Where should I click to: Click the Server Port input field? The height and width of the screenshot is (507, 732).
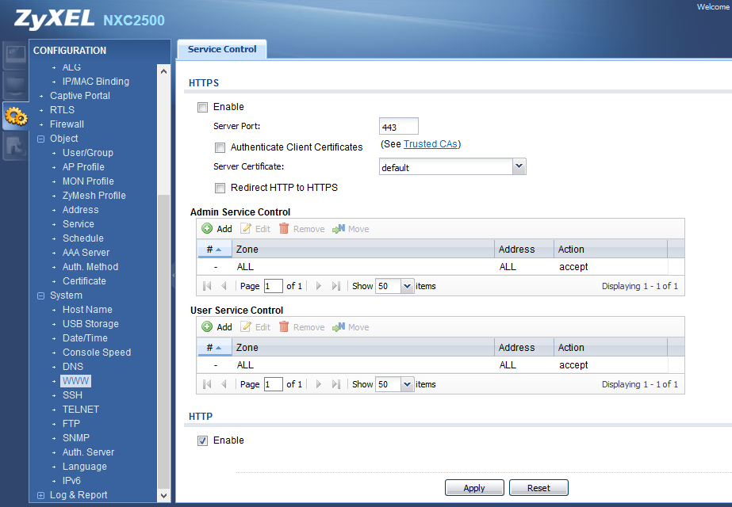point(398,127)
